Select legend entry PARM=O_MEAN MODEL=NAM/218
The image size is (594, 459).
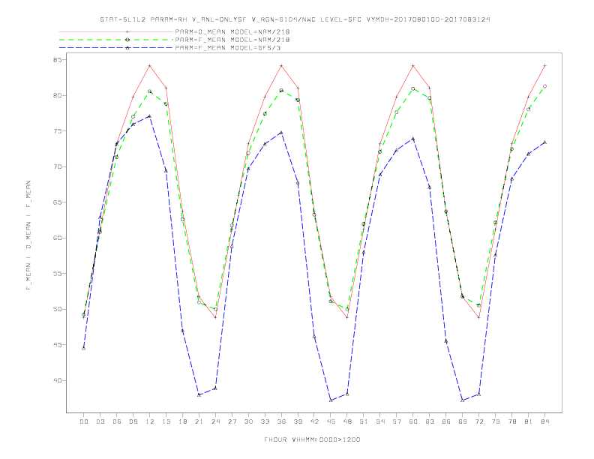(x=232, y=31)
